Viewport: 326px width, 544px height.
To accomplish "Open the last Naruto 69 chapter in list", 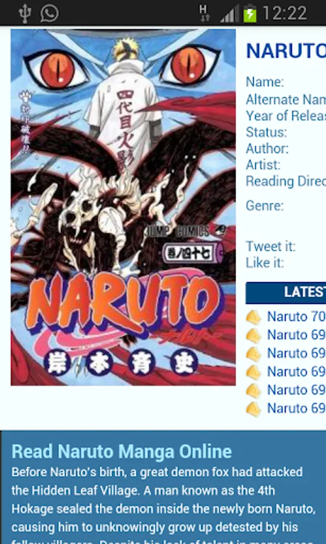I will (296, 409).
